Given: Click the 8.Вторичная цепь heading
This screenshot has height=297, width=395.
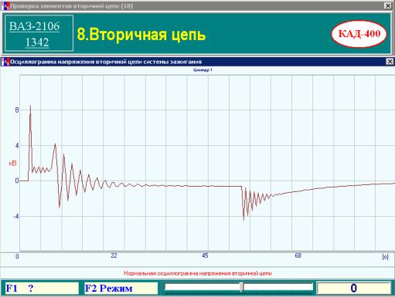Looking at the screenshot, I should coord(141,35).
